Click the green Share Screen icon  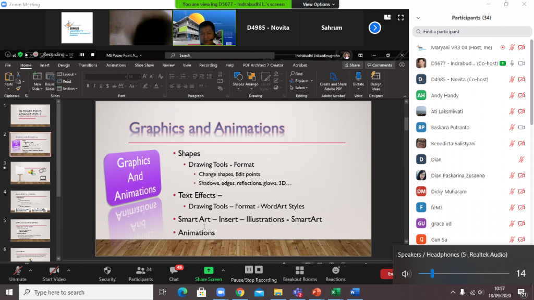pos(208,270)
